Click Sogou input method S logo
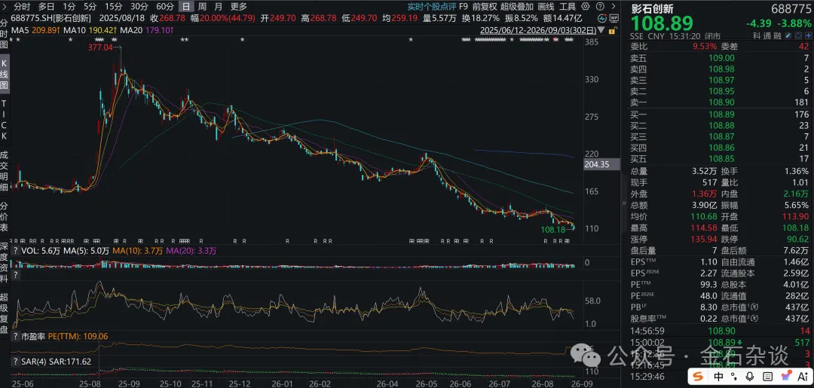The image size is (814, 388). (698, 376)
